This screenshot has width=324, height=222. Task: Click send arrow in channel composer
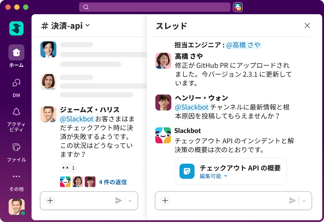pos(118,200)
